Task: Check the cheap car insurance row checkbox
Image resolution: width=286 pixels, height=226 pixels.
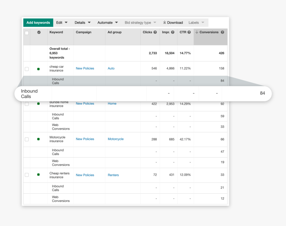Action: [x=27, y=69]
